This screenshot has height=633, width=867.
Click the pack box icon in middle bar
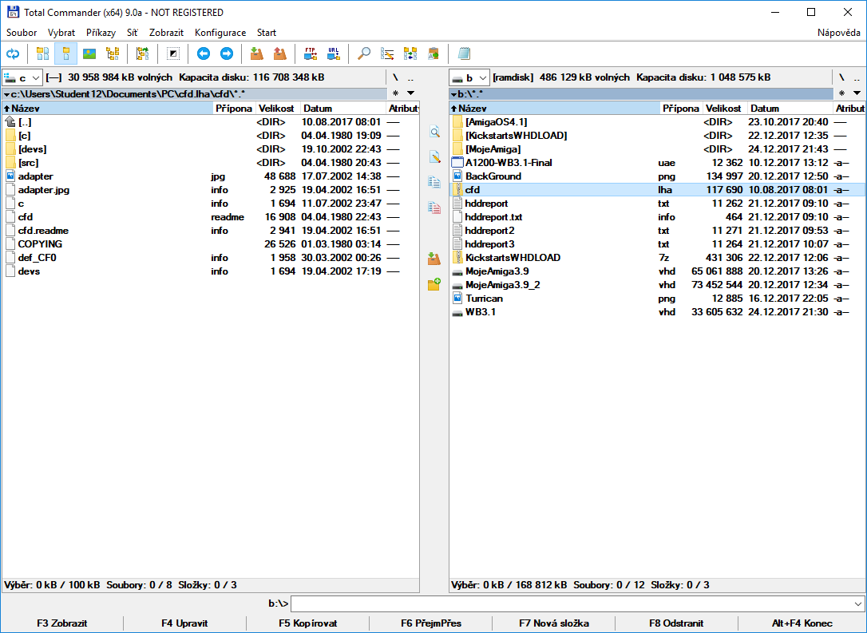click(434, 259)
